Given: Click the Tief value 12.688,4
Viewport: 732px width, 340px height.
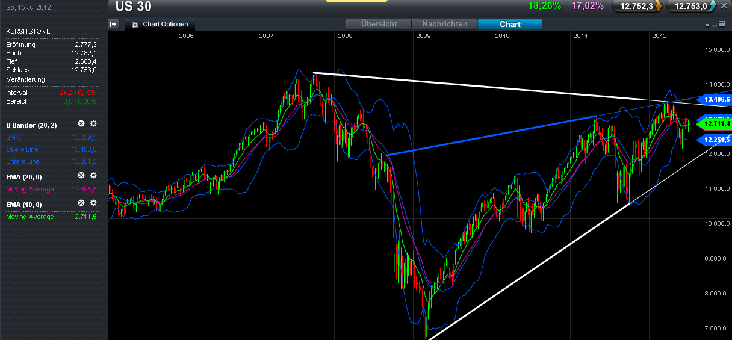Looking at the screenshot, I should tap(84, 61).
